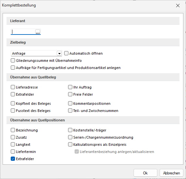
Task: Uncheck the checked Extrafelder box
Action: pos(13,159)
